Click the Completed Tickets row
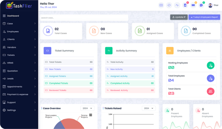Image resolution: width=222 pixels, height=129 pixels. (69, 83)
